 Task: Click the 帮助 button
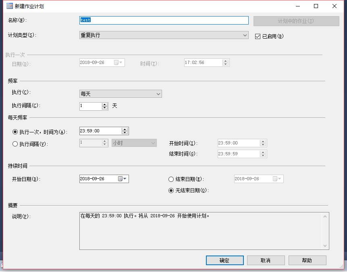(x=307, y=260)
